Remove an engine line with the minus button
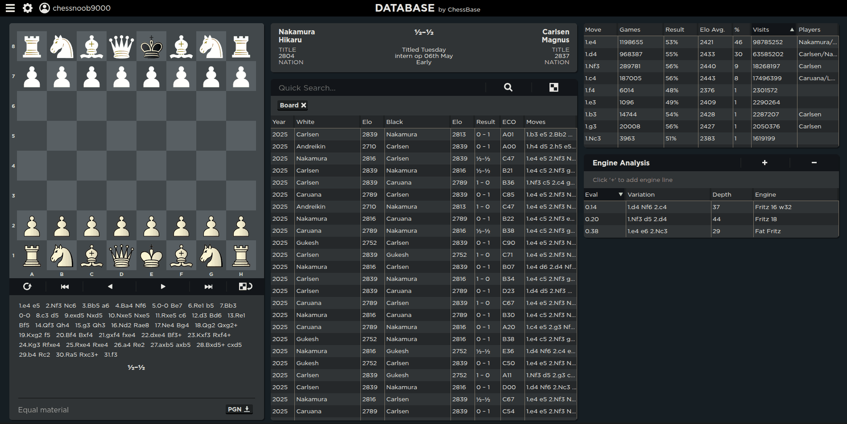 click(x=815, y=163)
